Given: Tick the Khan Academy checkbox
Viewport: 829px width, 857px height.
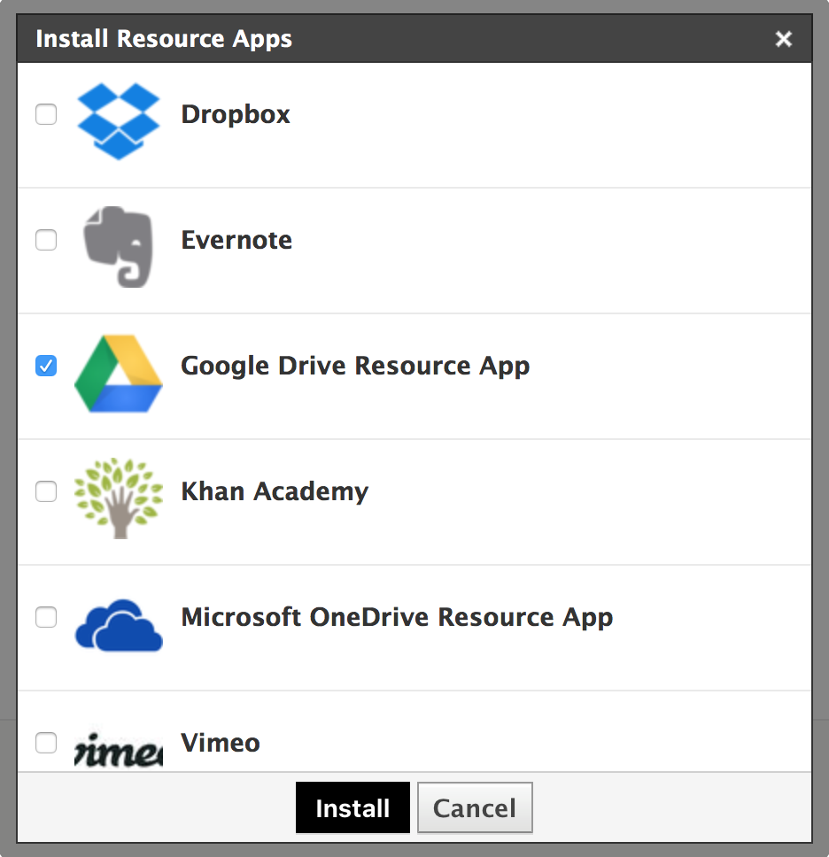Looking at the screenshot, I should [x=46, y=491].
